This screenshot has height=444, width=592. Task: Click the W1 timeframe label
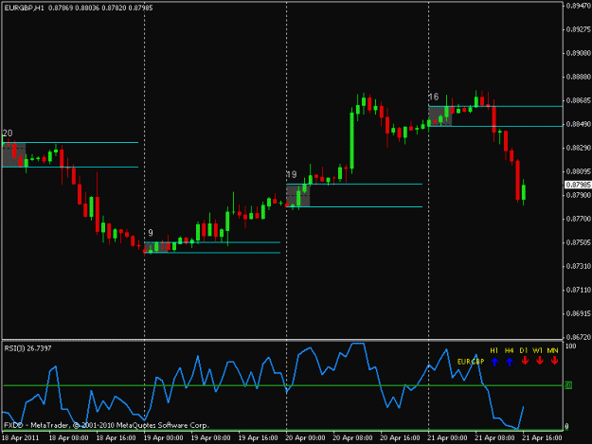pyautogui.click(x=538, y=350)
